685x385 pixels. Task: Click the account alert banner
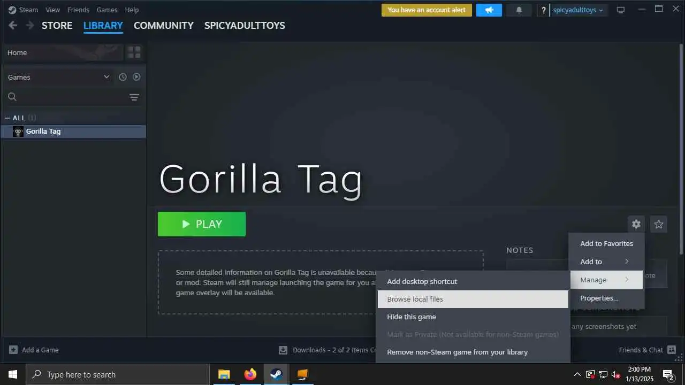pos(427,10)
